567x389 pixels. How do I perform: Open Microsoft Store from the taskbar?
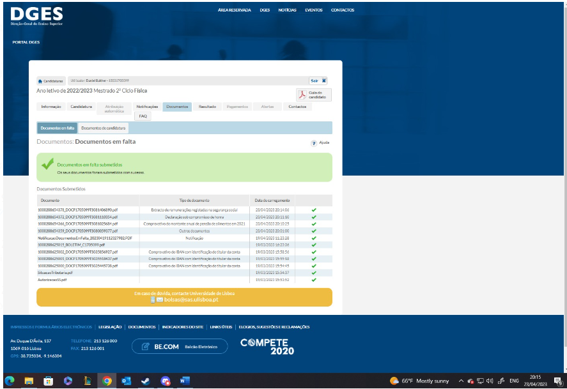[x=48, y=381]
